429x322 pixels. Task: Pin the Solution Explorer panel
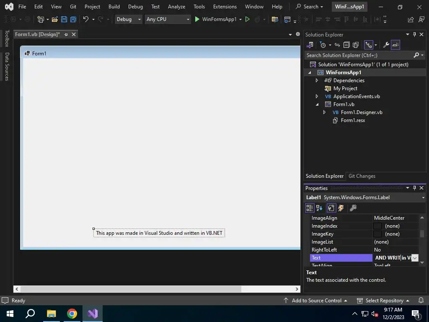click(x=414, y=34)
